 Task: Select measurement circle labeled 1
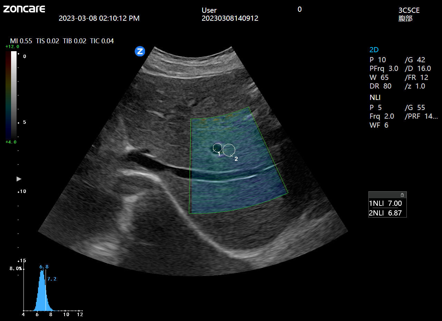point(217,148)
